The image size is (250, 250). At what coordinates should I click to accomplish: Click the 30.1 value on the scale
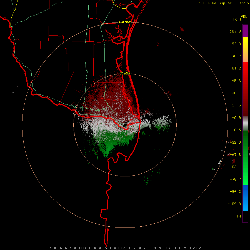pyautogui.click(x=236, y=93)
